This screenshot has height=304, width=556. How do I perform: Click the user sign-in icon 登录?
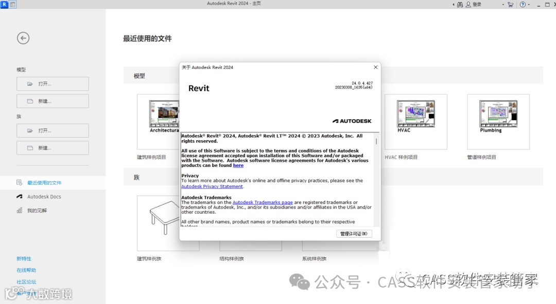tap(474, 5)
